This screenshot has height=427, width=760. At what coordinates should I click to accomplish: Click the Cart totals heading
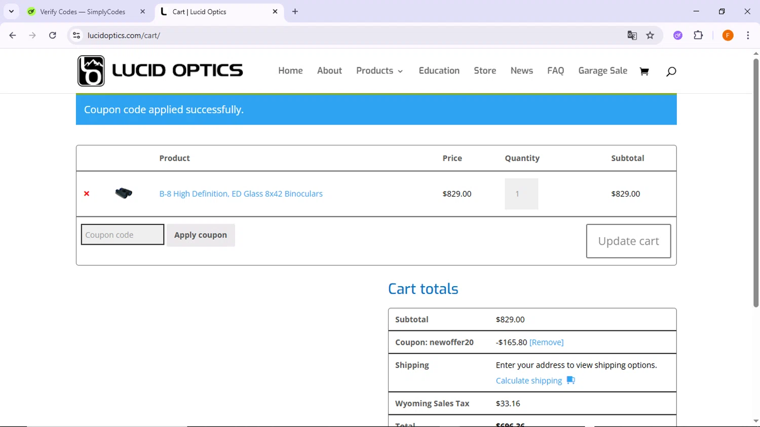pyautogui.click(x=423, y=289)
